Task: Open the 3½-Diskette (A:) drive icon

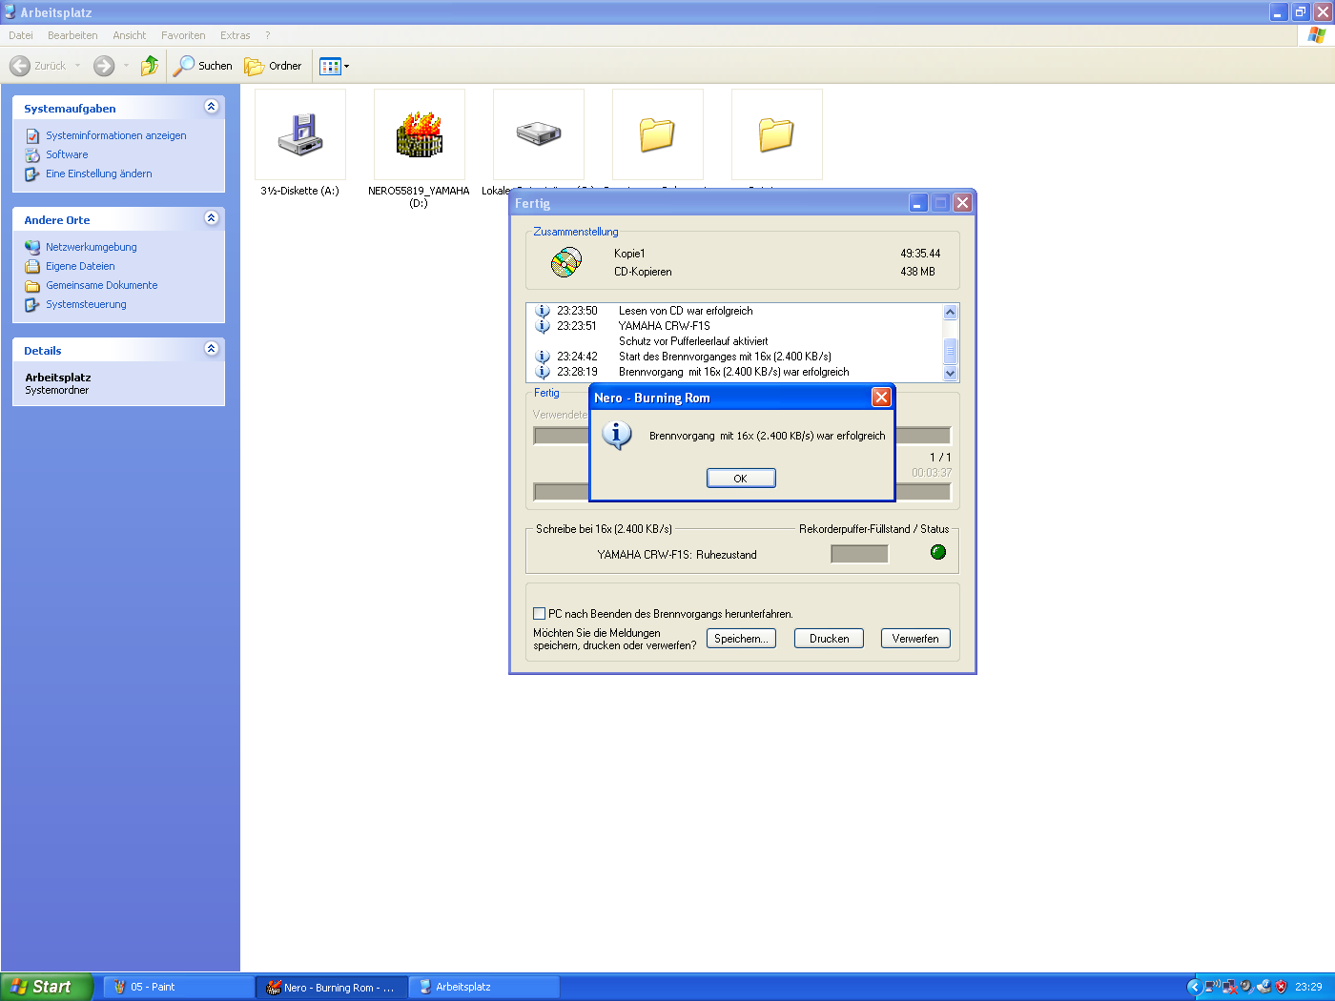Action: [x=300, y=134]
